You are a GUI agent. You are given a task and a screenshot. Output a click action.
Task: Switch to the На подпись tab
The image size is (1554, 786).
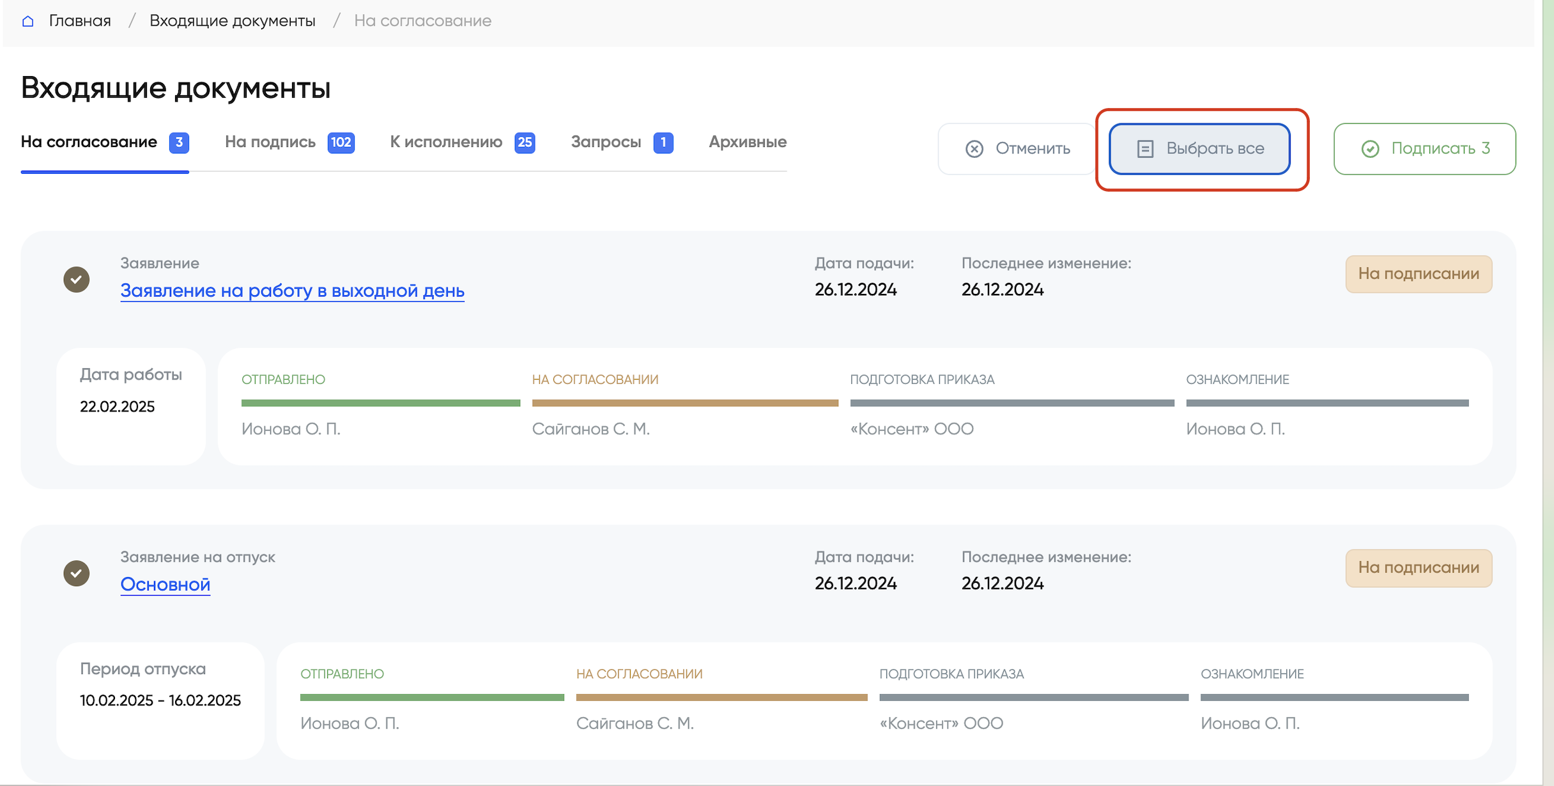(270, 142)
